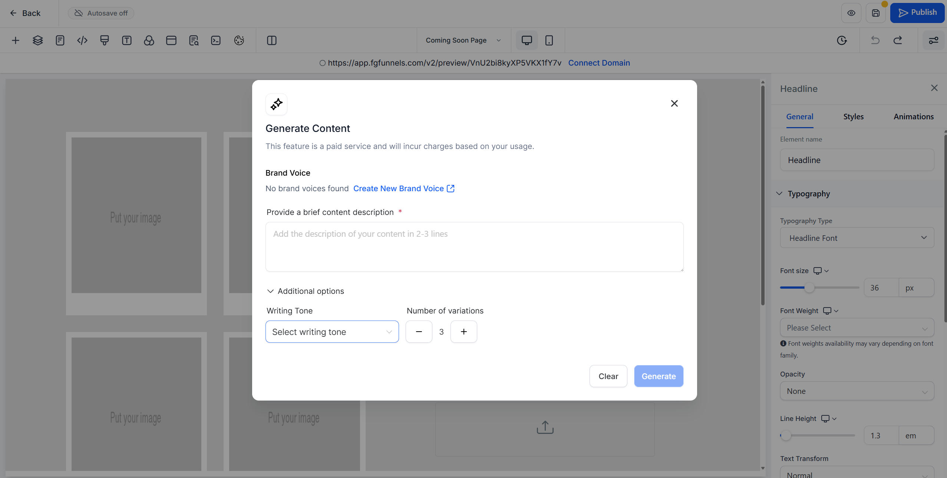Viewport: 947px width, 478px height.
Task: Open the Select writing tone dropdown
Action: point(332,332)
